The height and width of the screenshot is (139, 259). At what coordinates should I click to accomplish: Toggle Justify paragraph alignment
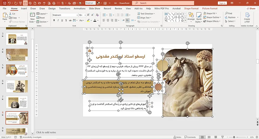[x=116, y=20]
